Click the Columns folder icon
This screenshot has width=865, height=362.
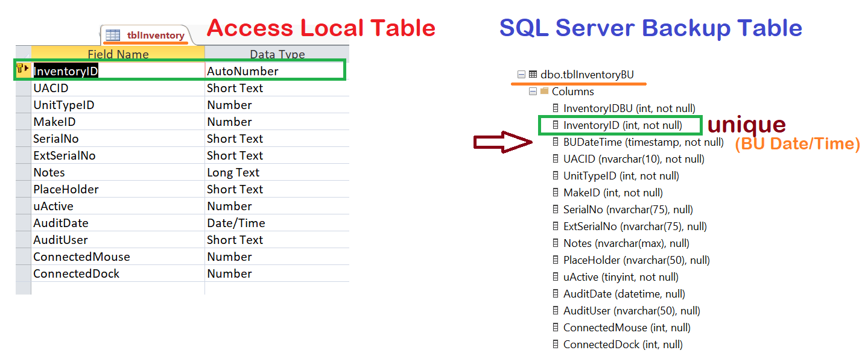(545, 92)
